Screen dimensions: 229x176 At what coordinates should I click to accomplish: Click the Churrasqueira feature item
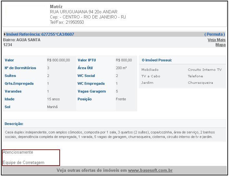point(200,82)
